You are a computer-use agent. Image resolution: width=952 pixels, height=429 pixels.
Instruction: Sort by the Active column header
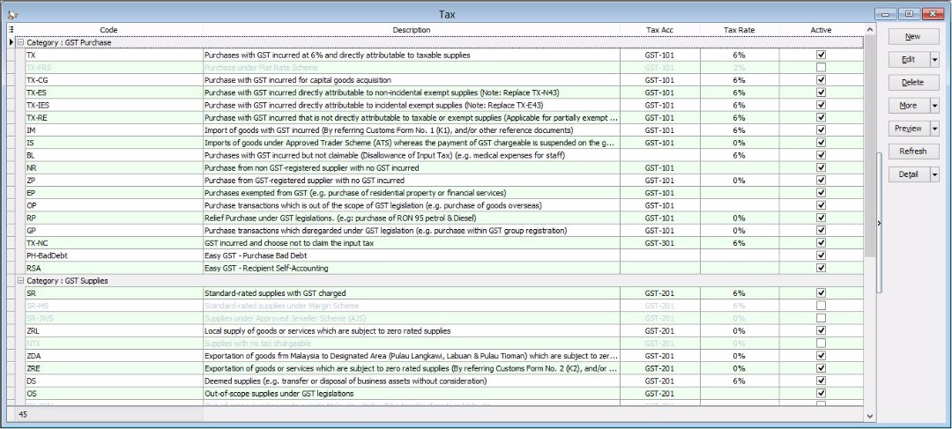point(821,30)
